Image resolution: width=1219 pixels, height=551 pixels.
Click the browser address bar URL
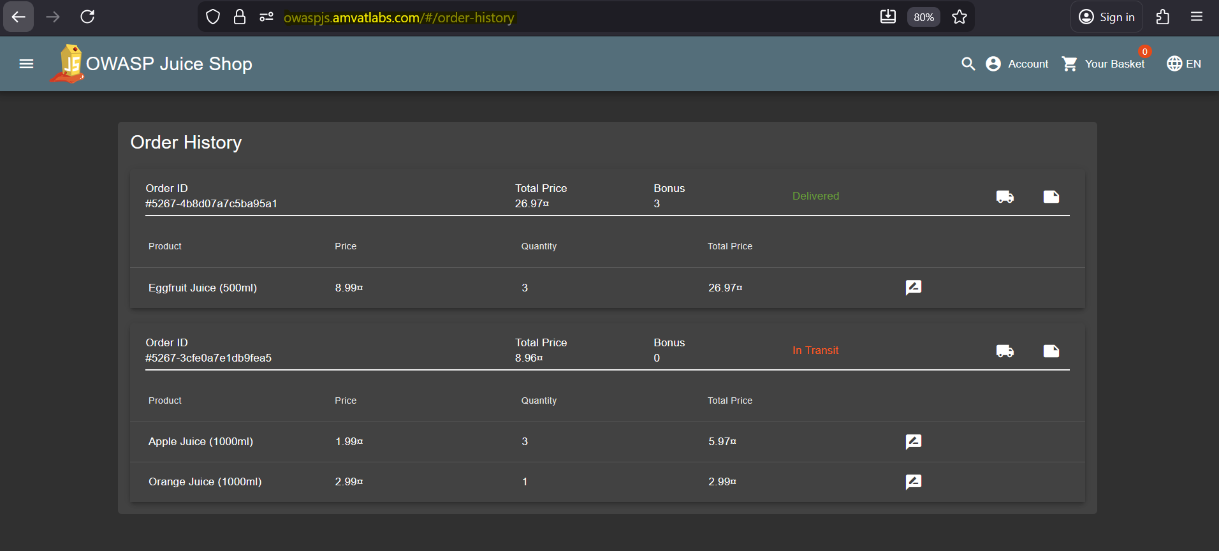click(x=398, y=18)
